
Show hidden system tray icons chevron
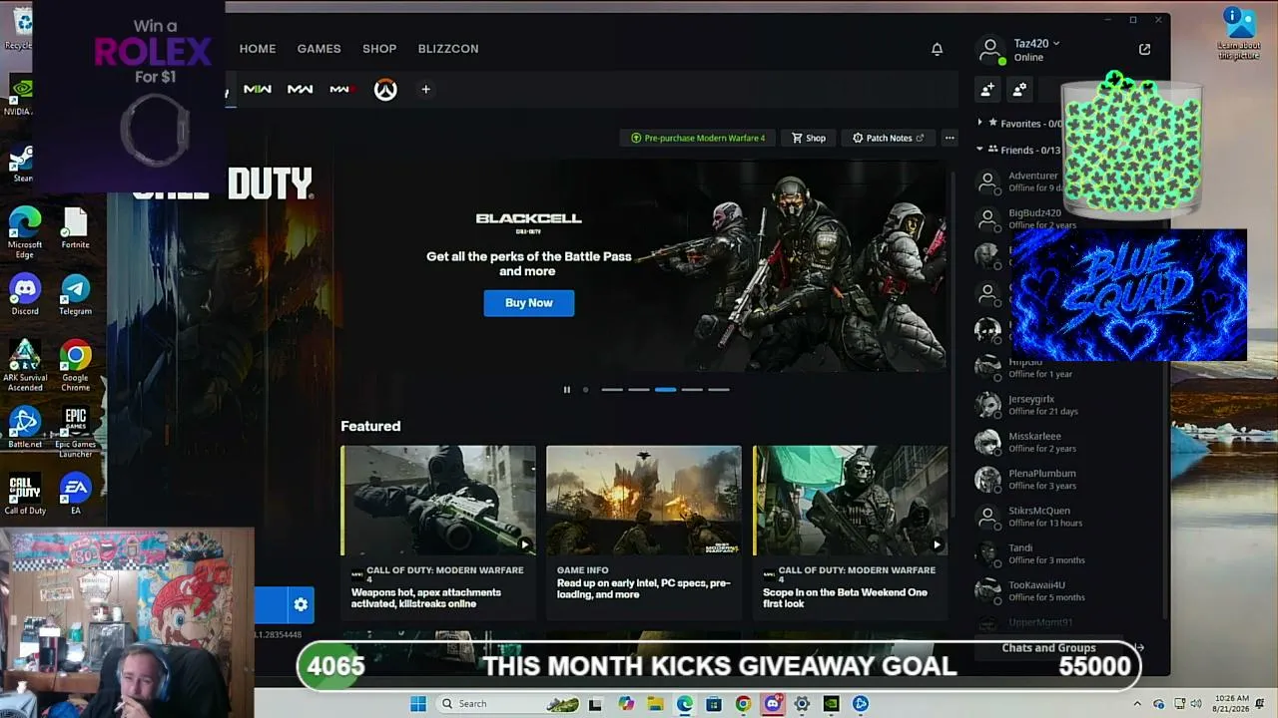point(1136,704)
